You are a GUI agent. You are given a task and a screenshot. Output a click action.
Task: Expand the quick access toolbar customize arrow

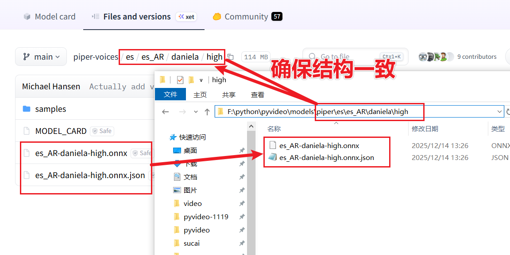click(201, 80)
